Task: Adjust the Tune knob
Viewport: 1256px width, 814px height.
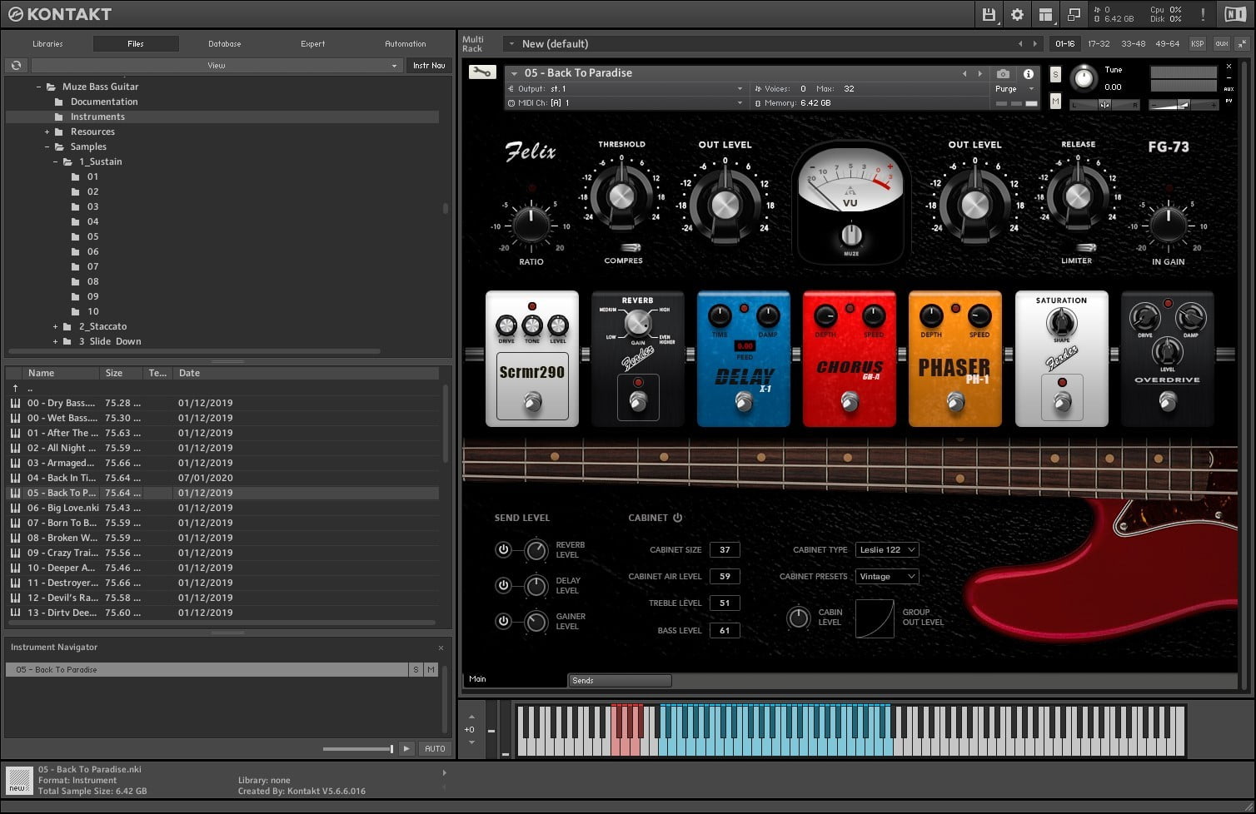Action: (x=1084, y=78)
